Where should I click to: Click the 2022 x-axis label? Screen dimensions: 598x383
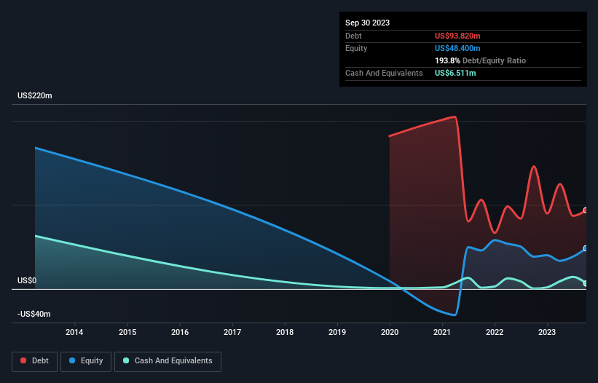pyautogui.click(x=495, y=332)
